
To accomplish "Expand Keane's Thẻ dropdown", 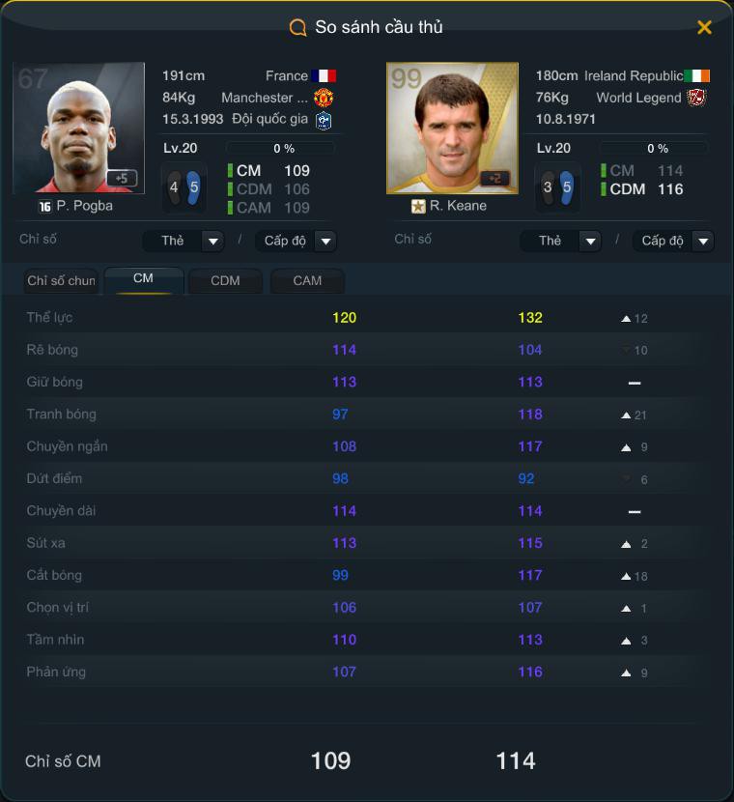I will click(561, 241).
